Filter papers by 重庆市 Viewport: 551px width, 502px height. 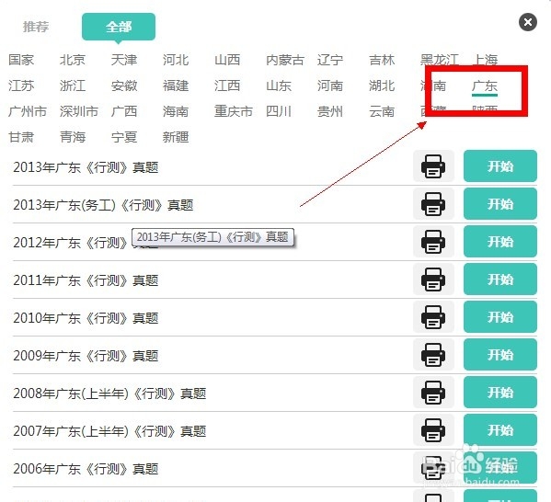(x=234, y=111)
